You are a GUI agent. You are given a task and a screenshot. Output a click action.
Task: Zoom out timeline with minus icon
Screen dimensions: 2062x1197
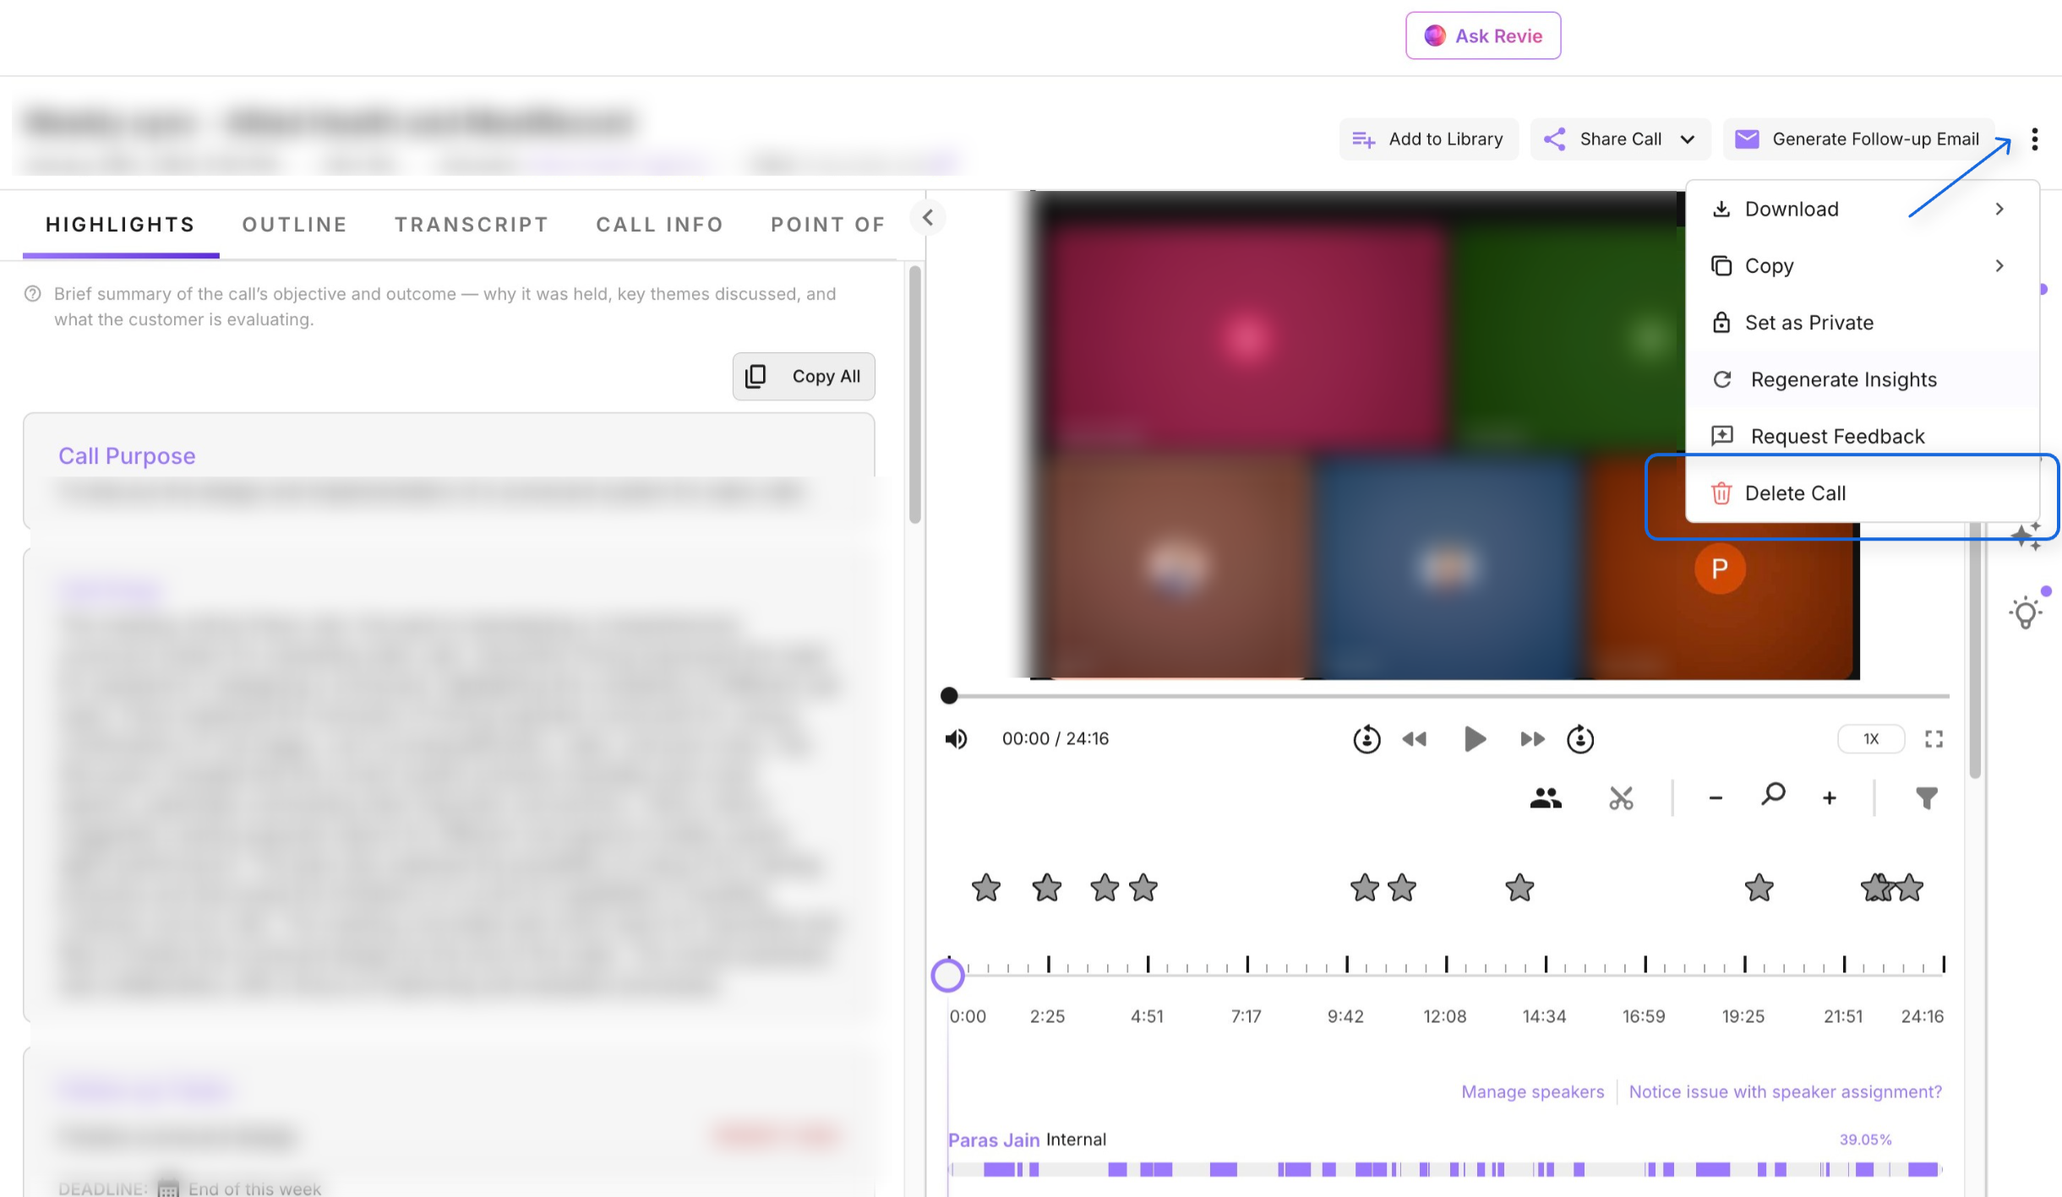pyautogui.click(x=1715, y=798)
